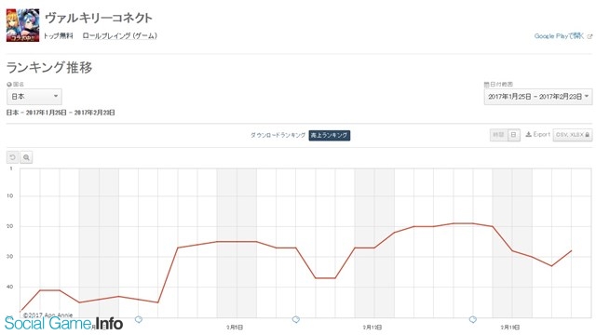Select the ダウンロードランキング tab
This screenshot has width=596, height=335.
click(x=278, y=135)
